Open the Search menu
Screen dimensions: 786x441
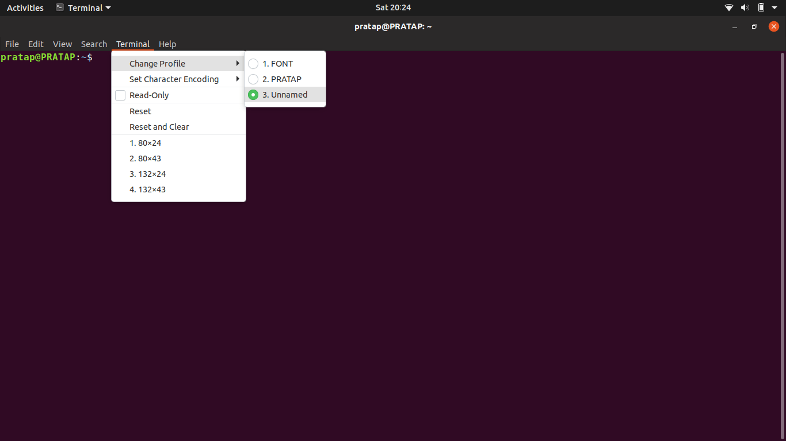tap(94, 44)
